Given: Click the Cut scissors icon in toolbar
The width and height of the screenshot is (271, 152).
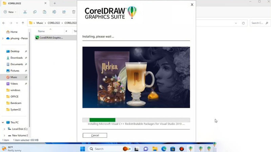Looking at the screenshot, I should tap(25, 12).
